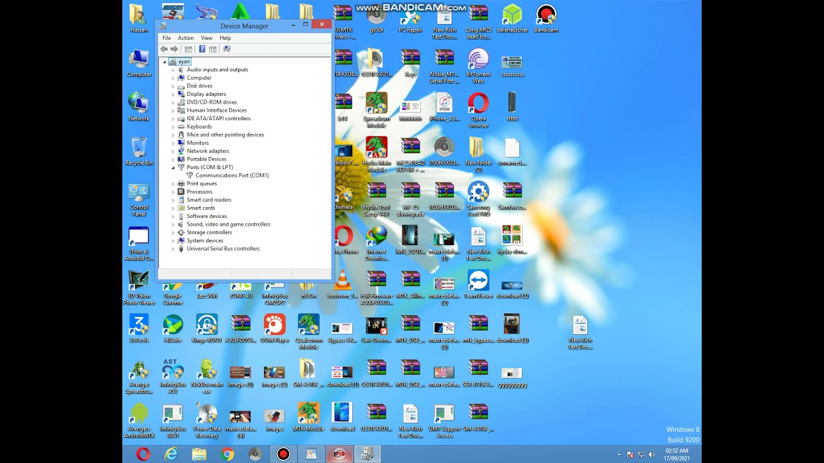The height and width of the screenshot is (463, 824).
Task: Select the BitTorrent Web desktop icon
Action: point(478,66)
